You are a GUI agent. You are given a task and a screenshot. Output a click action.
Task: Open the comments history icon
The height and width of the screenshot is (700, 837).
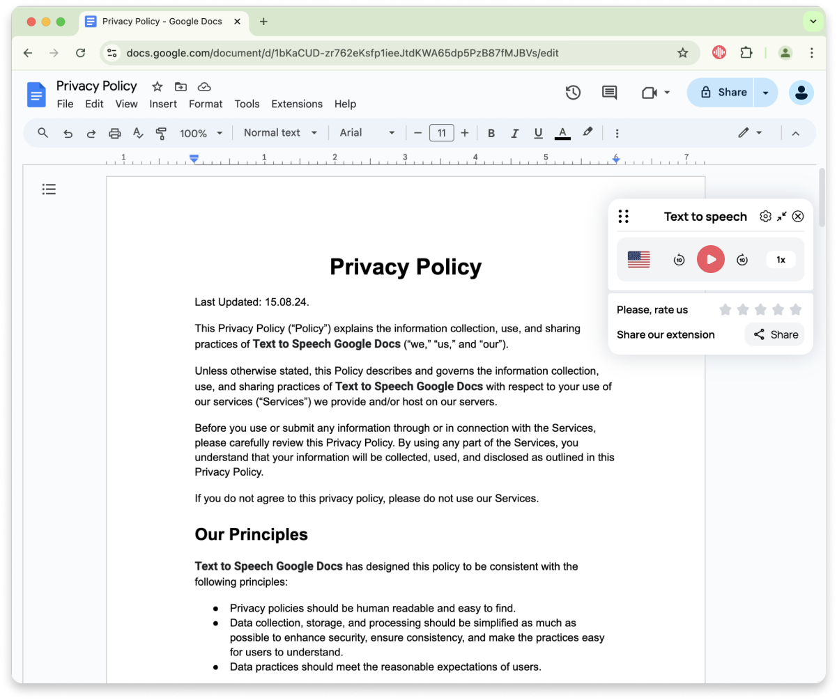point(610,93)
